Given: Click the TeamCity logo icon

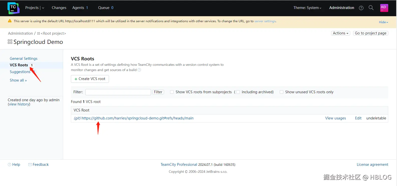Looking at the screenshot, I should [x=13, y=8].
